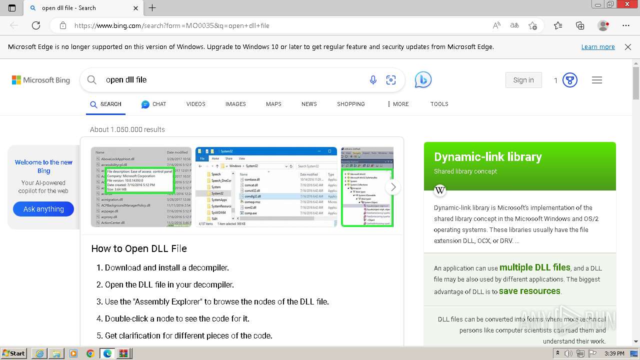Switch to the MAPS tab

(273, 104)
